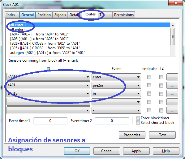Enable Select shortest block checkbox

tap(138, 123)
